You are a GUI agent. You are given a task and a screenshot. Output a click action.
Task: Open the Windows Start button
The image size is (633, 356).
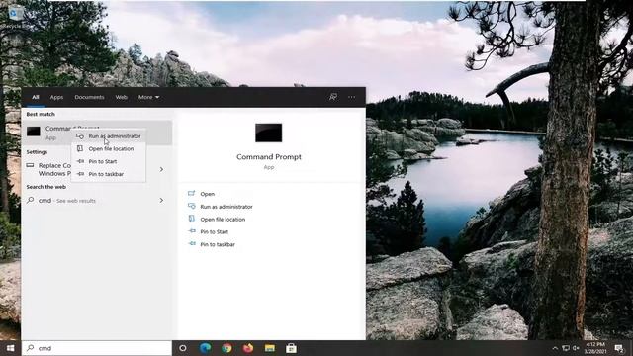pyautogui.click(x=11, y=348)
